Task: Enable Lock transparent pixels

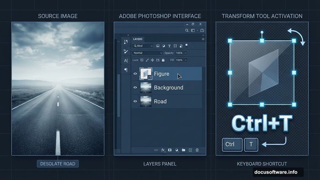Action: (142, 60)
